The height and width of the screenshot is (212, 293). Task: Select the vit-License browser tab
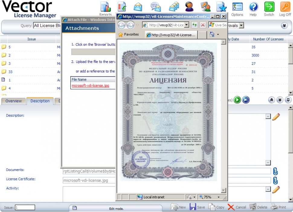pyautogui.click(x=171, y=35)
